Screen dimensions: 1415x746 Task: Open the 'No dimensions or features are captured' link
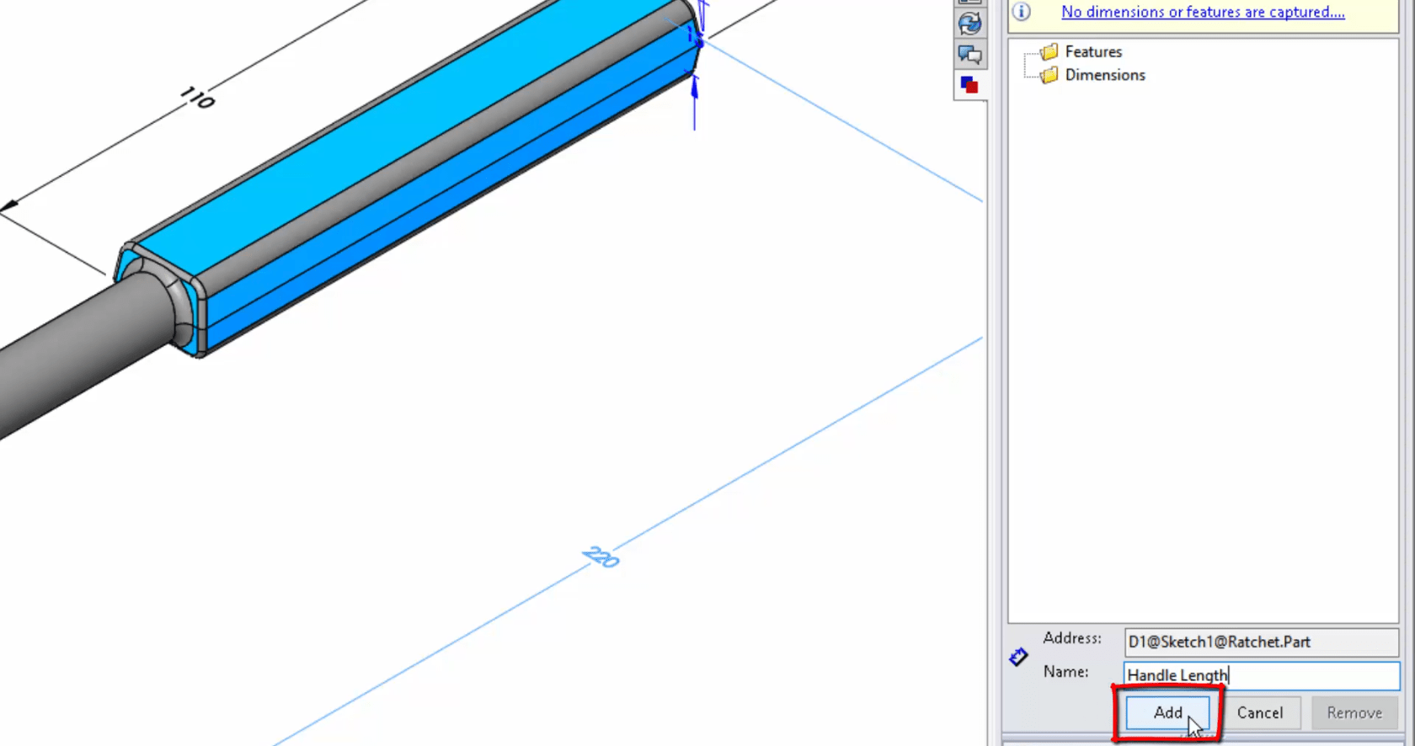1202,12
